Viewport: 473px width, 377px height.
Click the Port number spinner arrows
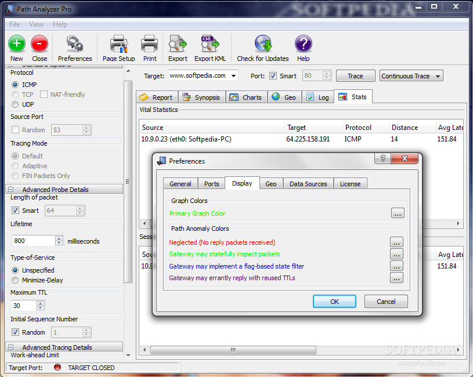327,75
